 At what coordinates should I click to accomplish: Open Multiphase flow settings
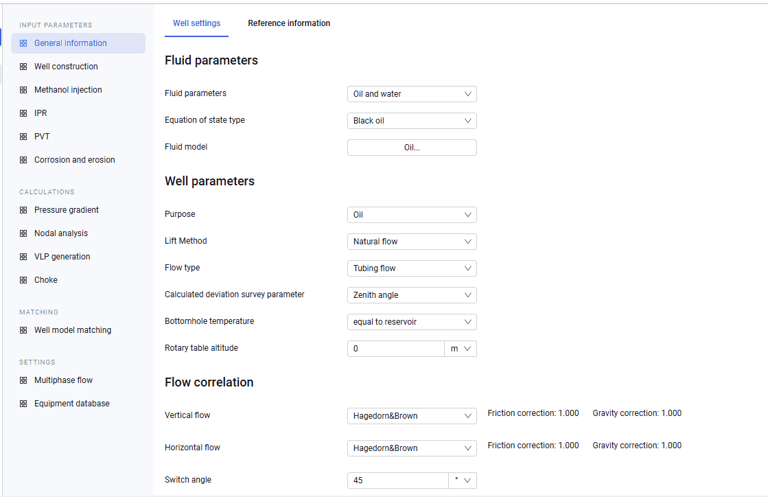[x=78, y=380]
